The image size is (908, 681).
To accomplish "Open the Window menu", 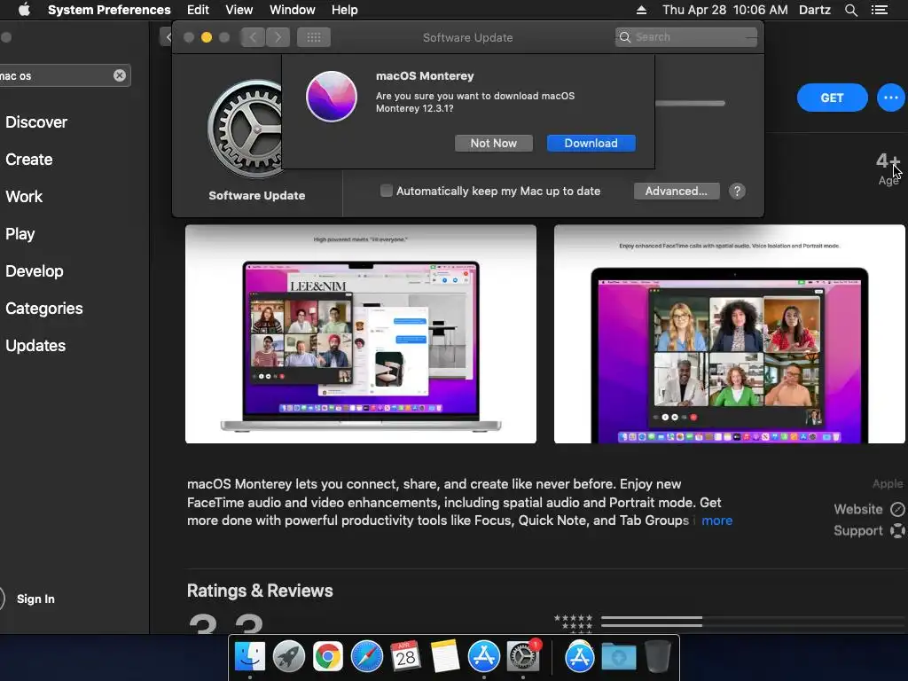I will (x=292, y=10).
